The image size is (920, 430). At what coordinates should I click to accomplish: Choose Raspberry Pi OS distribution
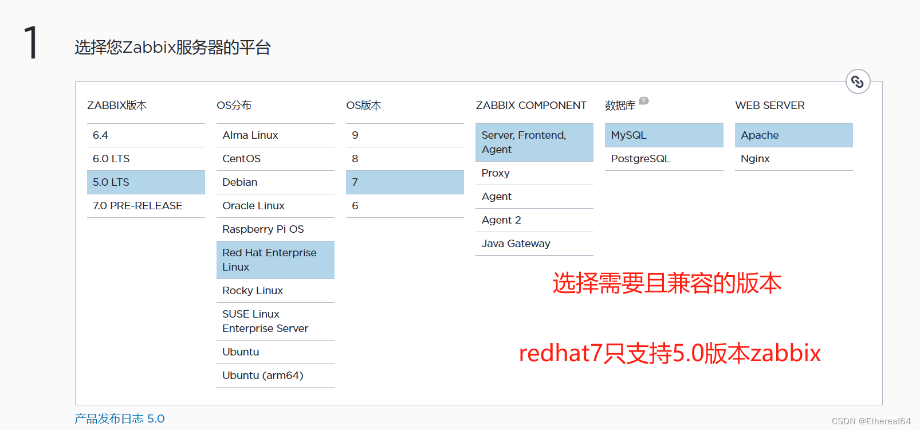(276, 229)
